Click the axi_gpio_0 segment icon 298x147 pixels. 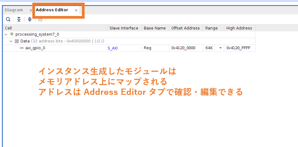(x=22, y=48)
